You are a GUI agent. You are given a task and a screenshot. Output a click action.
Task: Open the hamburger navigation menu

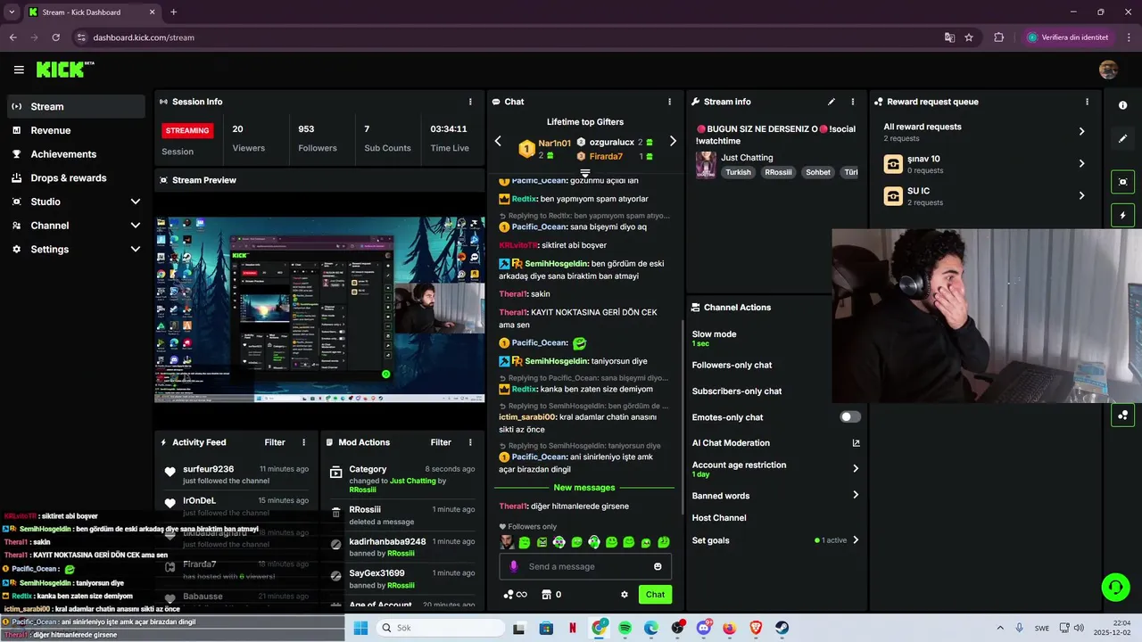pyautogui.click(x=19, y=70)
